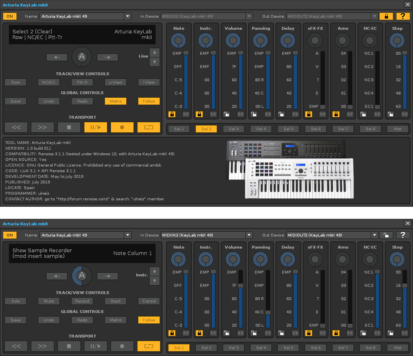Screen dimensions: 413x356
Task: Click the right arrow button in lower window
Action: (107, 276)
